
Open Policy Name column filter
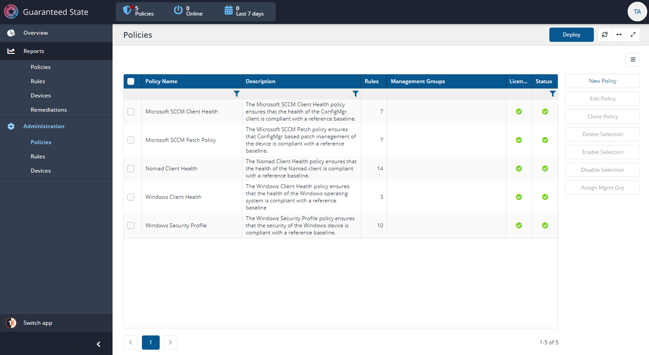237,94
